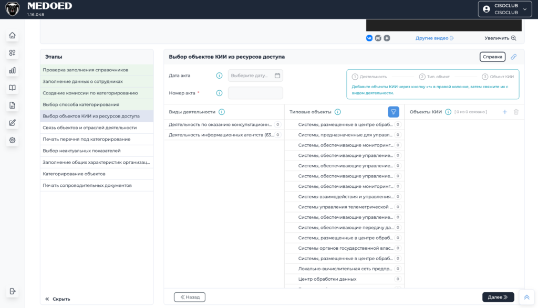Click the trash icon in Объекты КИИ
This screenshot has height=308, width=538.
click(x=516, y=112)
